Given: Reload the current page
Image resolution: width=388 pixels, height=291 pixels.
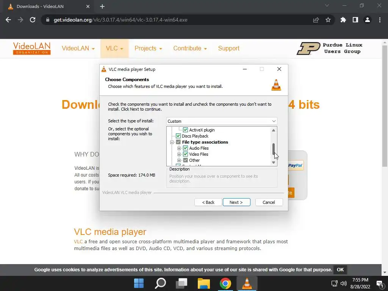Looking at the screenshot, I should point(33,20).
